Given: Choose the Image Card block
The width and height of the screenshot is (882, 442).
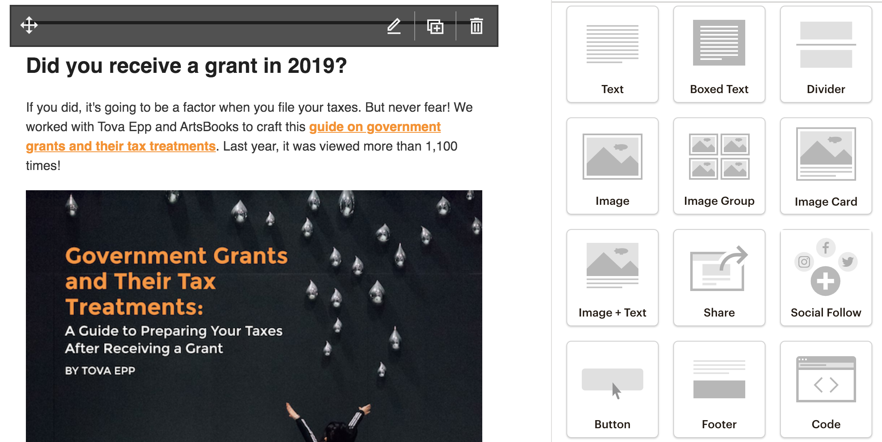Looking at the screenshot, I should pos(826,166).
